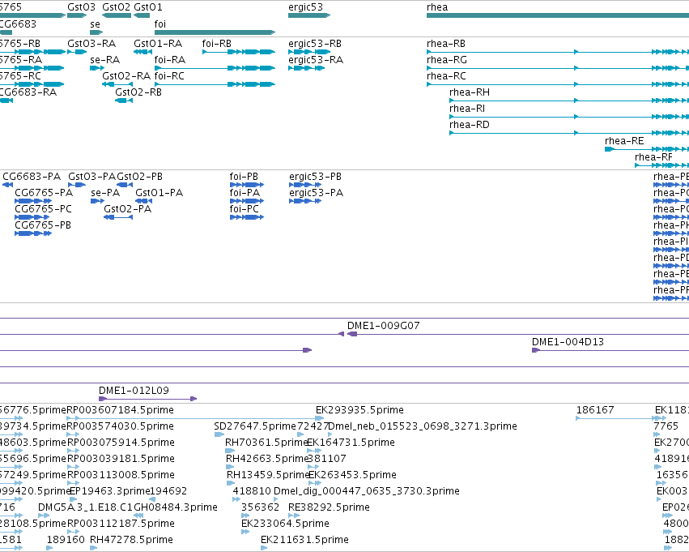Select the rhea-RC transcript label
Image resolution: width=689 pixels, height=552 pixels.
pos(446,76)
